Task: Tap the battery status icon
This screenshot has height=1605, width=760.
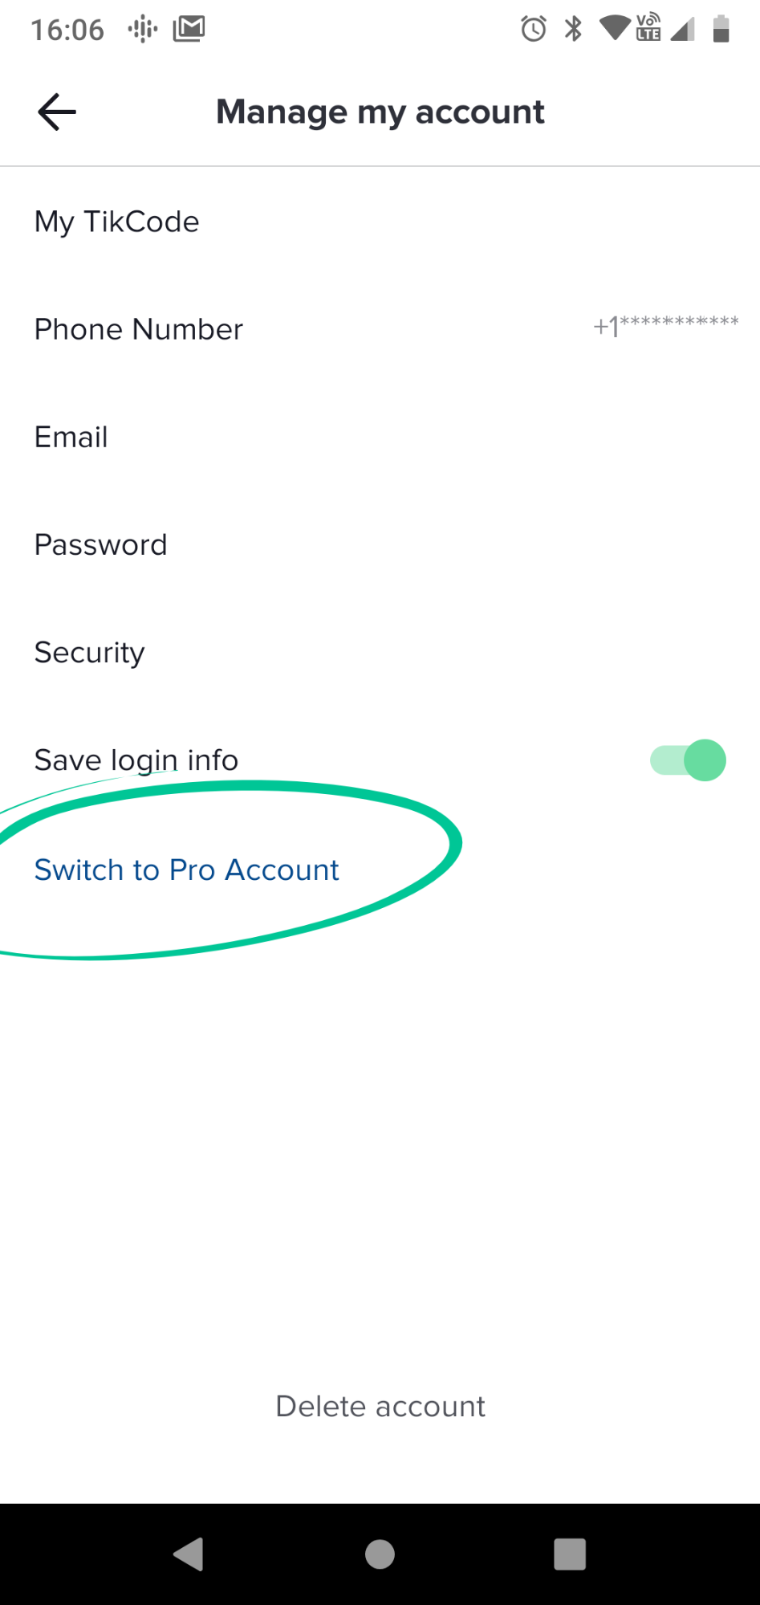Action: point(721,29)
